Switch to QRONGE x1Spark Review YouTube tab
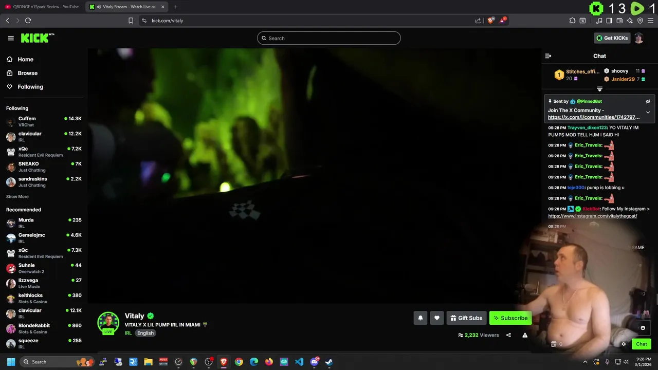The width and height of the screenshot is (658, 370). pyautogui.click(x=42, y=7)
